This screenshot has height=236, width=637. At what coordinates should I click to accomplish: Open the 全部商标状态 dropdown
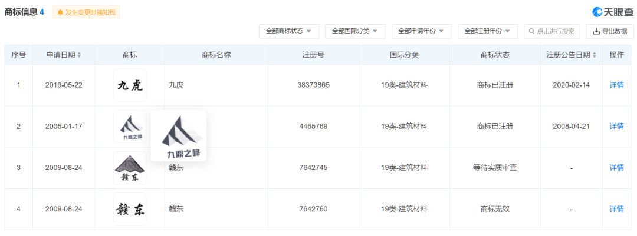(x=288, y=31)
